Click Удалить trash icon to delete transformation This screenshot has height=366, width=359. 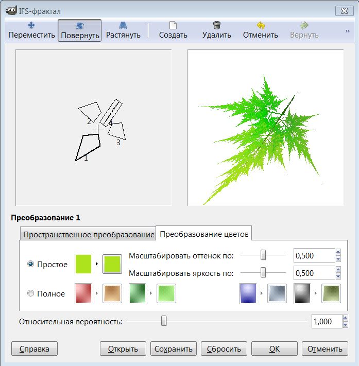[x=216, y=30]
